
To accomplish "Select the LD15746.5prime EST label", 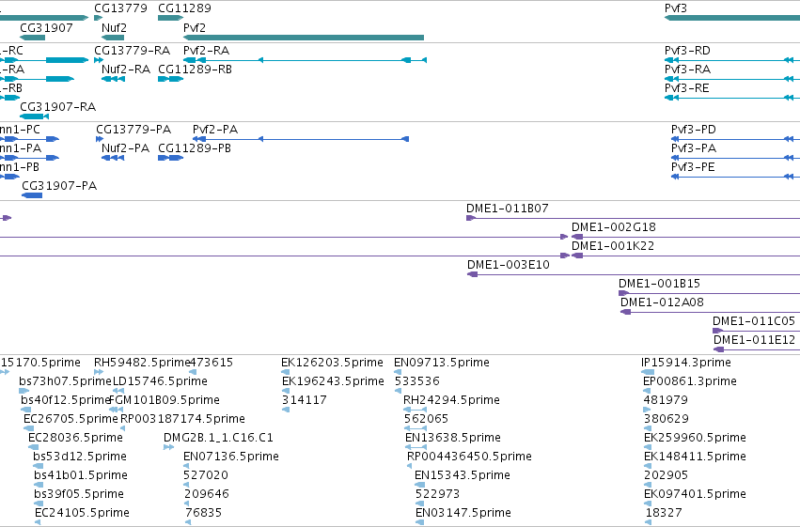I will [x=160, y=381].
